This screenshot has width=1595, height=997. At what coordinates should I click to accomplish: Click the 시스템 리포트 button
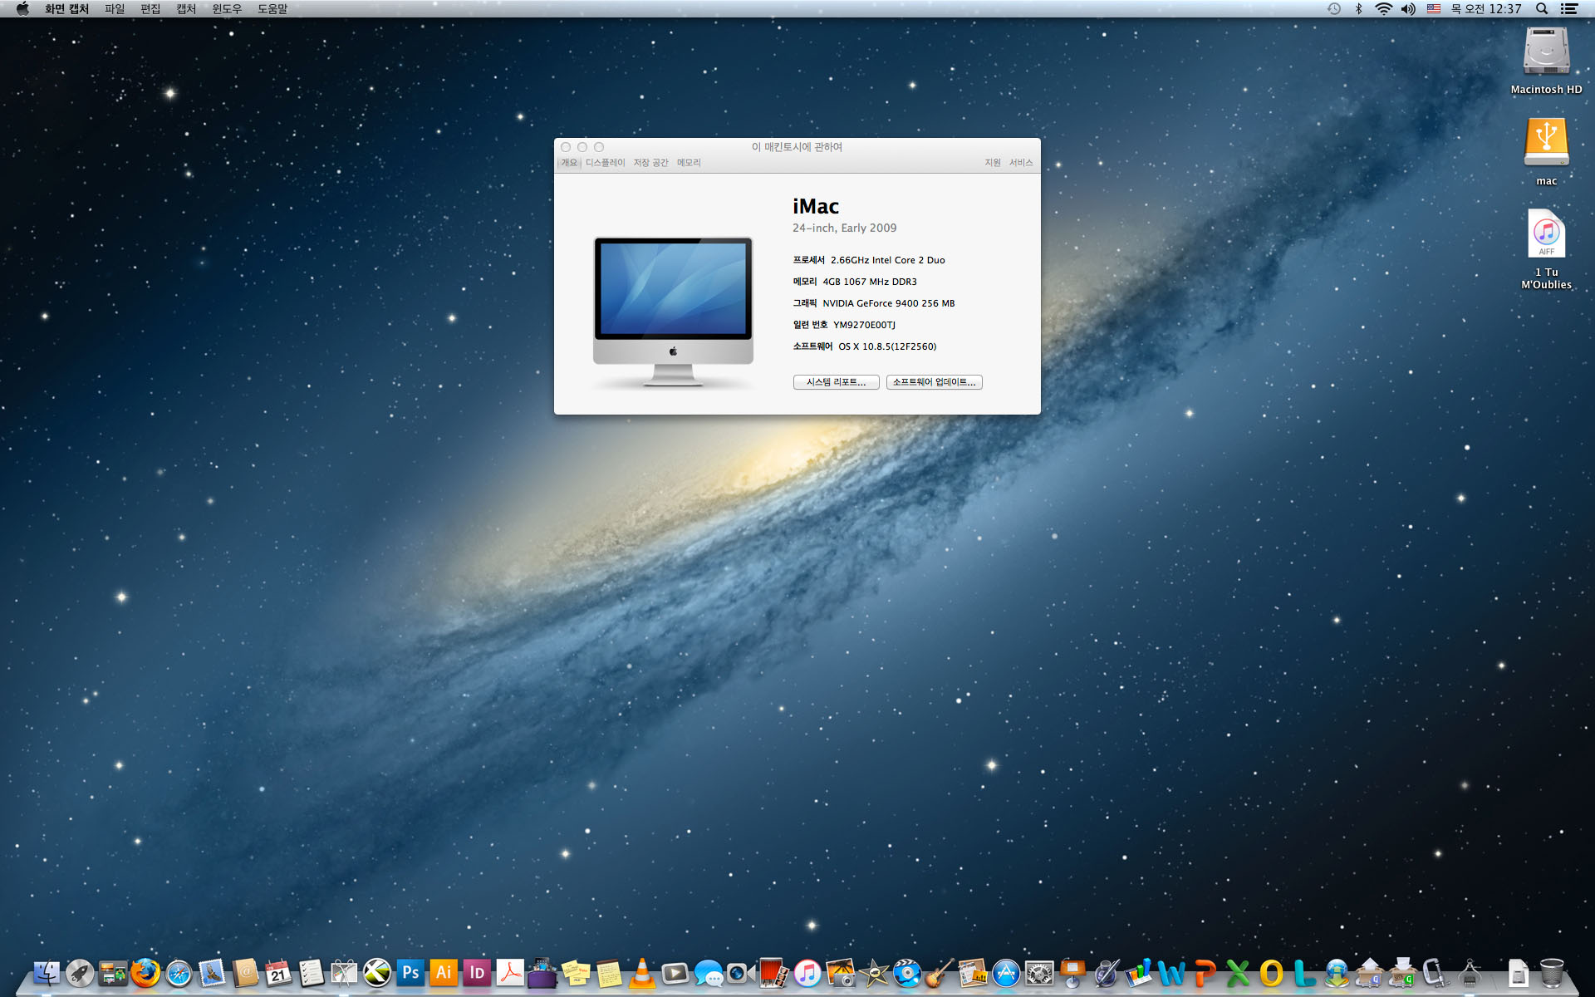836,382
